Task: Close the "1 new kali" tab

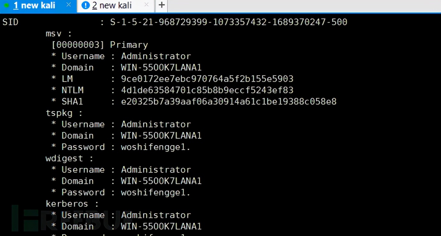Action: coord(68,5)
